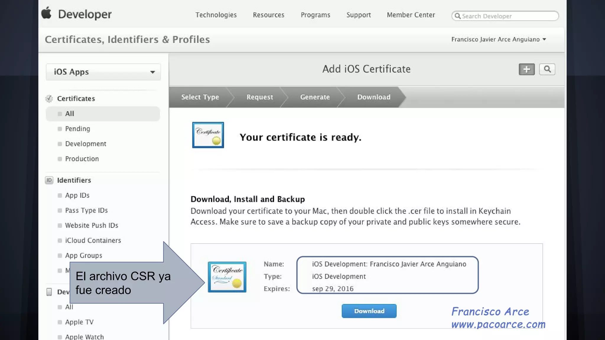Open the iOS Apps platform dropdown
This screenshot has width=605, height=340.
click(103, 72)
